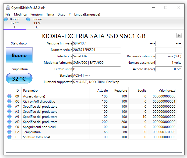Click the Specifico del produttore text in row A9
Image resolution: width=187 pixels, height=158 pixels.
pos(40,117)
